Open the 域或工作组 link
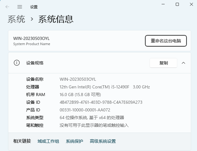 (48, 141)
